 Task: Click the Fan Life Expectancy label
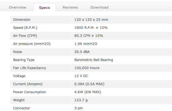click(x=29, y=68)
